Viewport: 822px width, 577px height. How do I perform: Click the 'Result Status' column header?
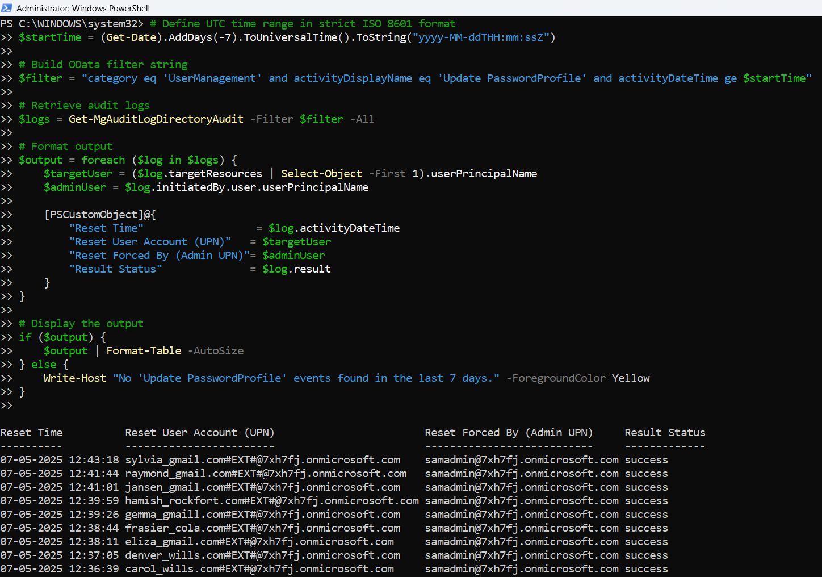[664, 433]
